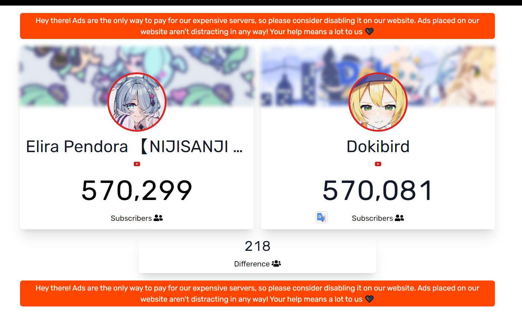Click the Dokibird channel name
This screenshot has width=522, height=315.
(378, 147)
